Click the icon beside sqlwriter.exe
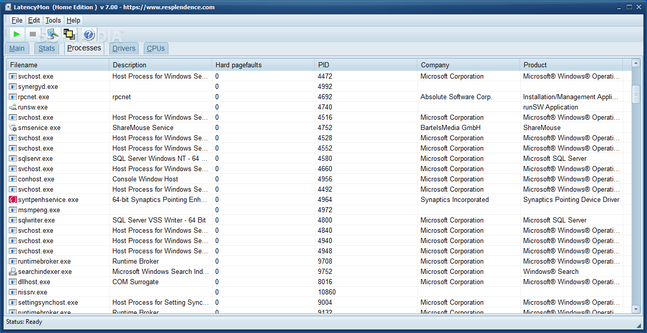The image size is (647, 333). [13, 220]
